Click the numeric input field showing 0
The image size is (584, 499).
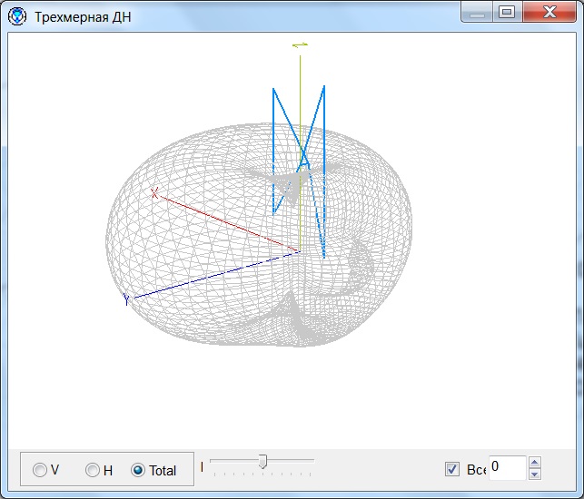(507, 467)
